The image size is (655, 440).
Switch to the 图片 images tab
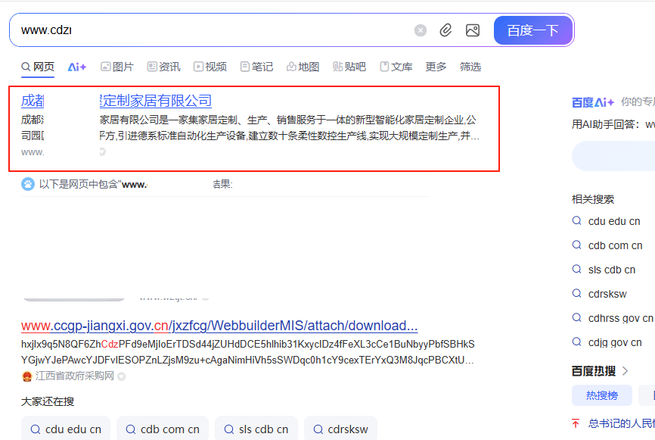coord(116,67)
